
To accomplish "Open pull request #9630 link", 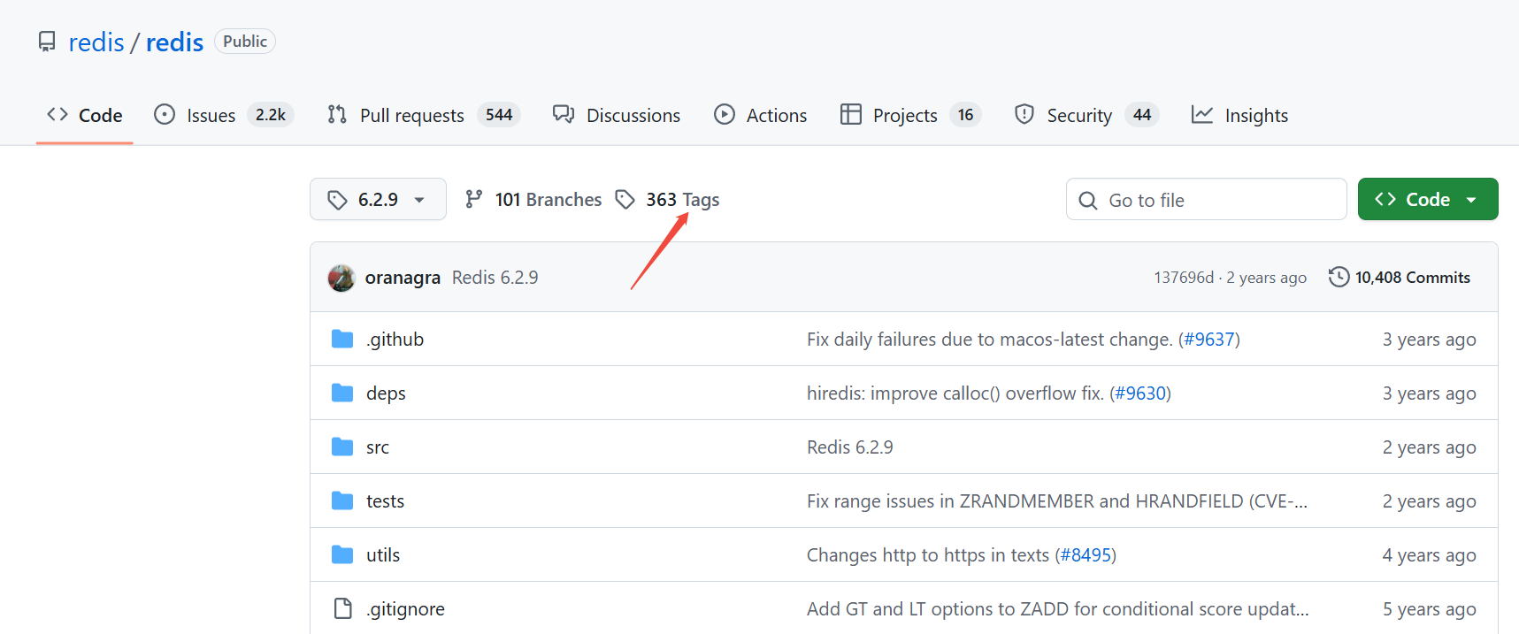I will click(1140, 393).
